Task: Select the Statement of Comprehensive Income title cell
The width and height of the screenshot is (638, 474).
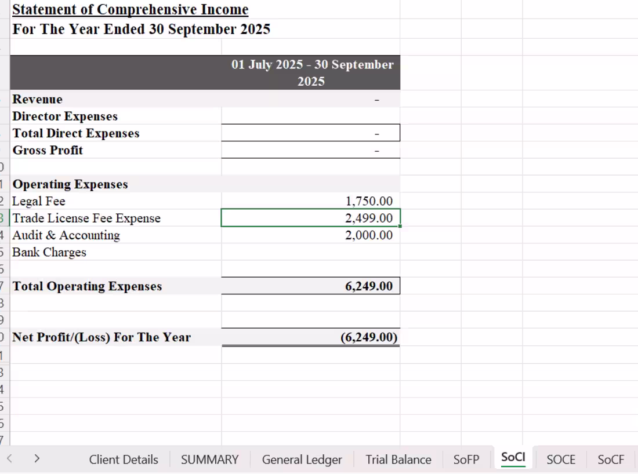Action: (x=130, y=9)
